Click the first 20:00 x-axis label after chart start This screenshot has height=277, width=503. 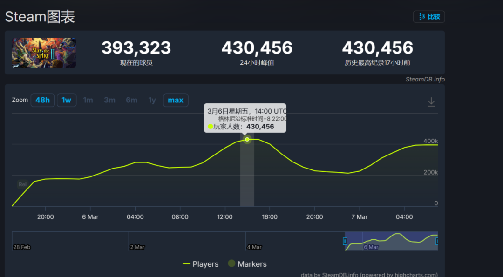click(x=45, y=217)
